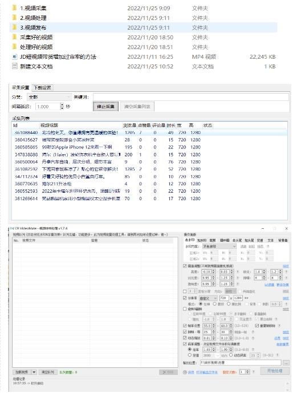Click the 停止采集 button
This screenshot has width=297, height=405.
click(x=105, y=107)
